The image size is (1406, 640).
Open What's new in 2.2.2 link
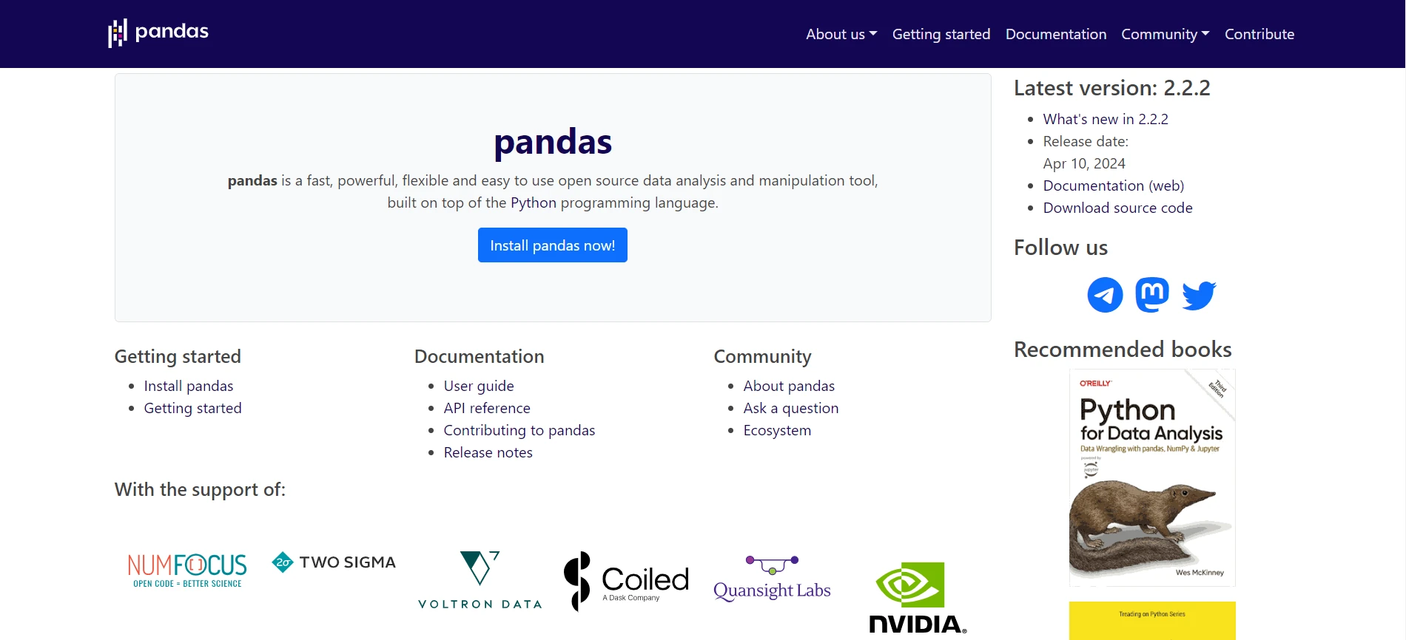(1106, 119)
